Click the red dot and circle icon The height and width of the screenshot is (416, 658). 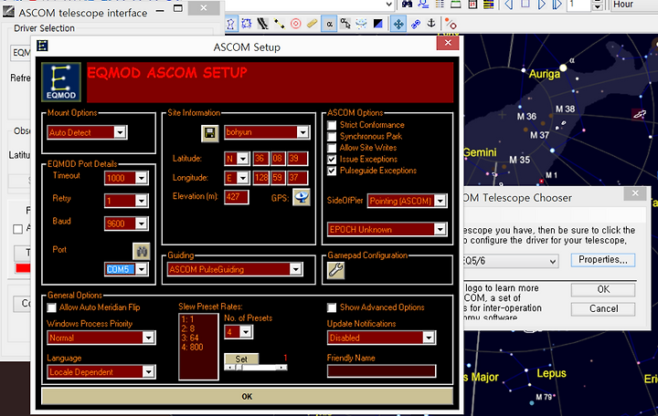[451, 24]
